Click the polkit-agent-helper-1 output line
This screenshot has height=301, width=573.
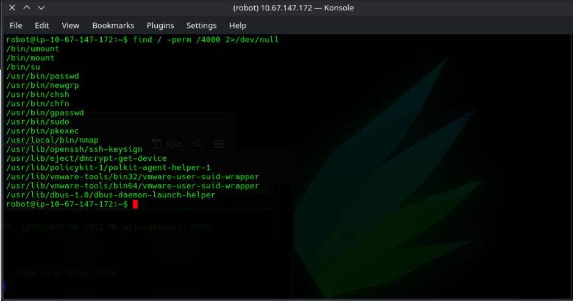coord(108,168)
